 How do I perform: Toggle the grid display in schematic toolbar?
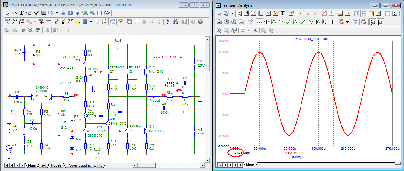click(x=85, y=22)
